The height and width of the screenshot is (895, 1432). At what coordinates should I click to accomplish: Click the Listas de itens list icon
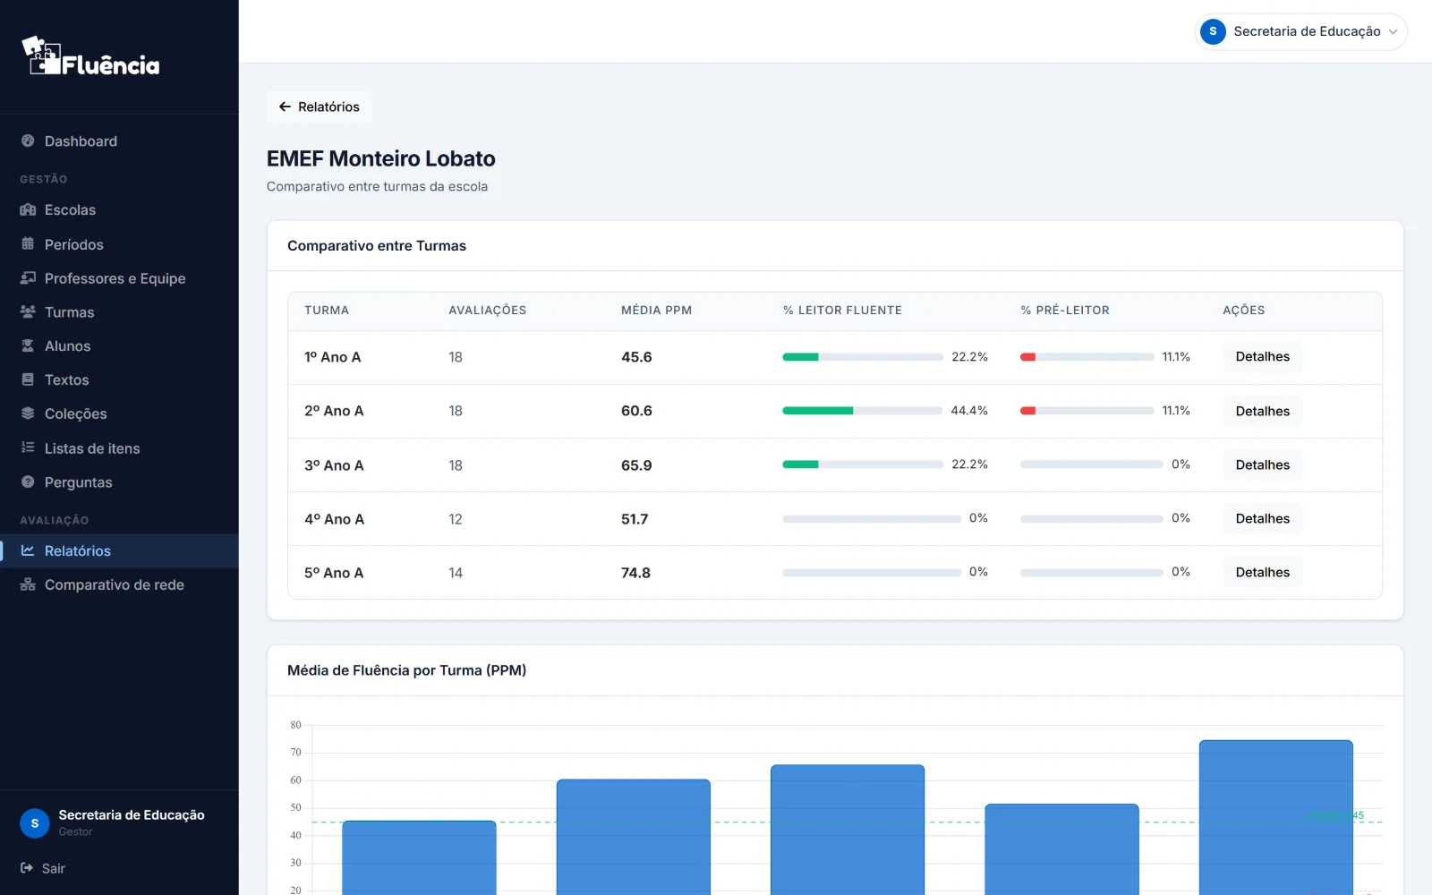click(28, 447)
